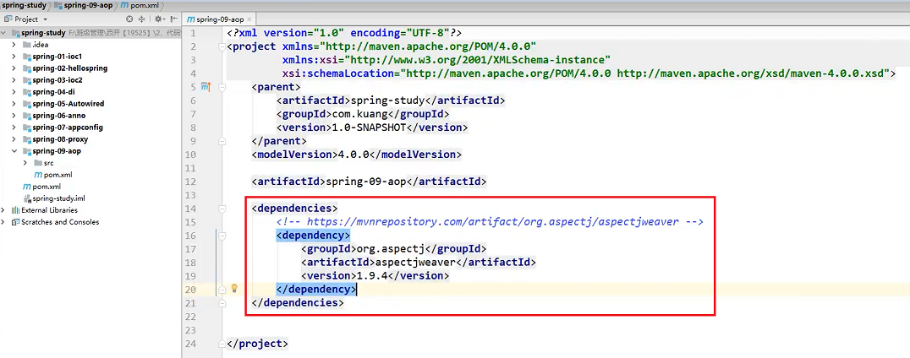This screenshot has width=910, height=358.
Task: Click the parent POM gutter icon on line 5
Action: (x=206, y=87)
